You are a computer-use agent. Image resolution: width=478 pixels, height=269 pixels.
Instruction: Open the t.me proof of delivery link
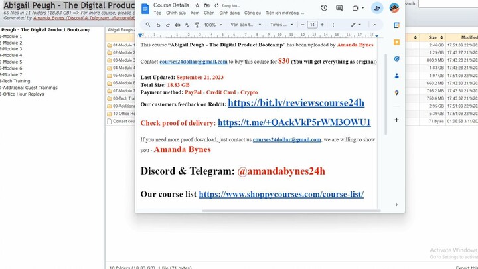[294, 122]
